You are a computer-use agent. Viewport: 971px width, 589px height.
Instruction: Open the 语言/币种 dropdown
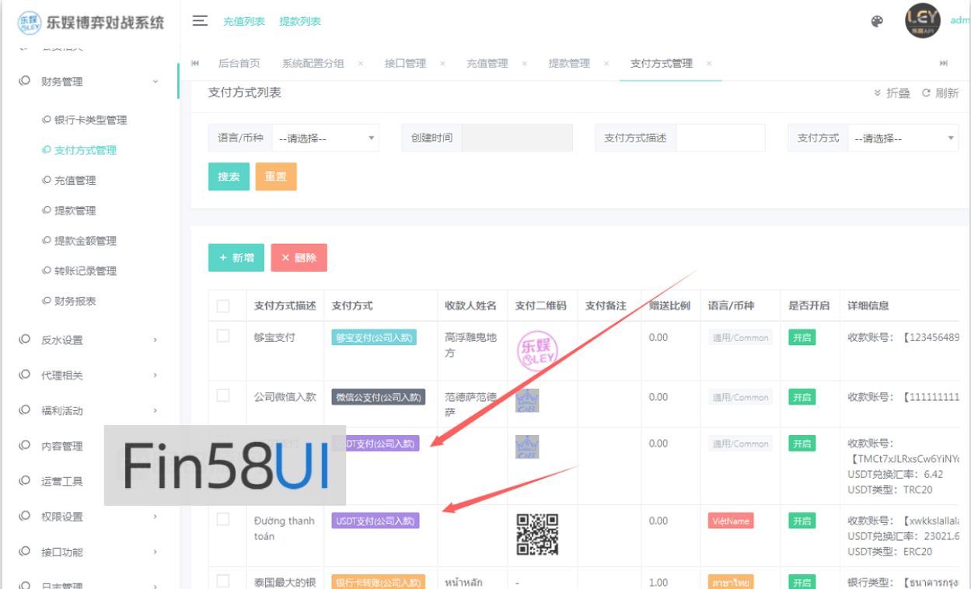(326, 138)
